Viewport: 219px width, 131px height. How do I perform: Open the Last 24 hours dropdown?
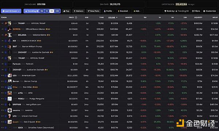11,11
